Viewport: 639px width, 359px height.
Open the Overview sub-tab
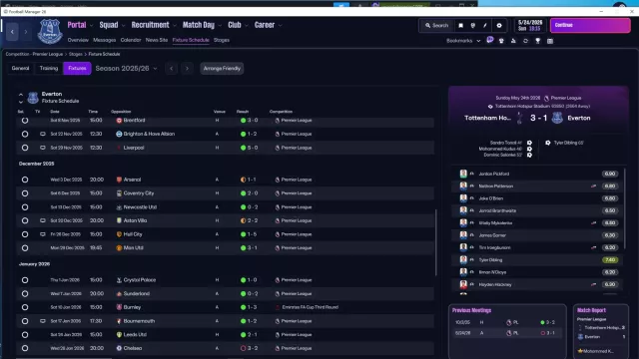pyautogui.click(x=78, y=40)
